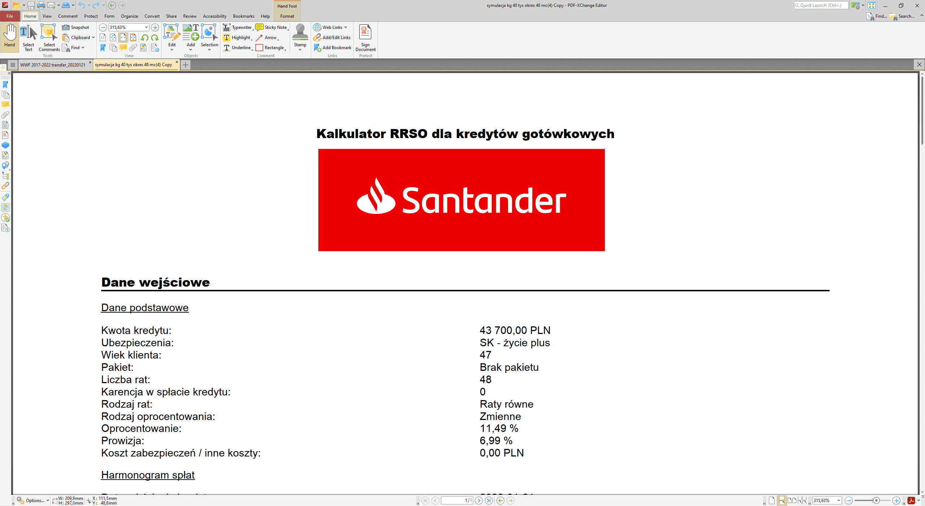Activate the Hand tool
This screenshot has width=925, height=506.
(10, 37)
